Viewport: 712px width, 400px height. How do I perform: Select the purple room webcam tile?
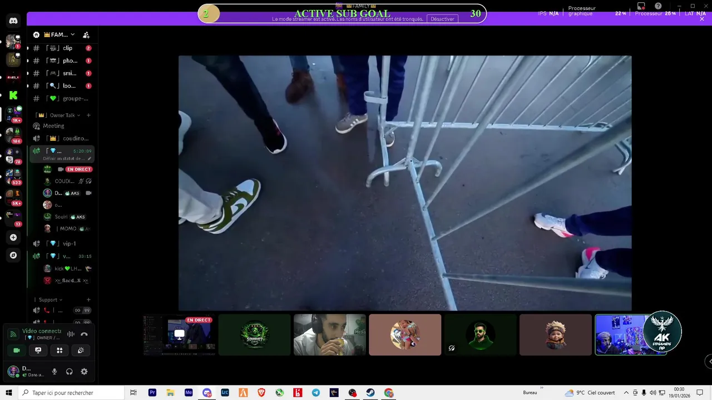[x=631, y=334]
